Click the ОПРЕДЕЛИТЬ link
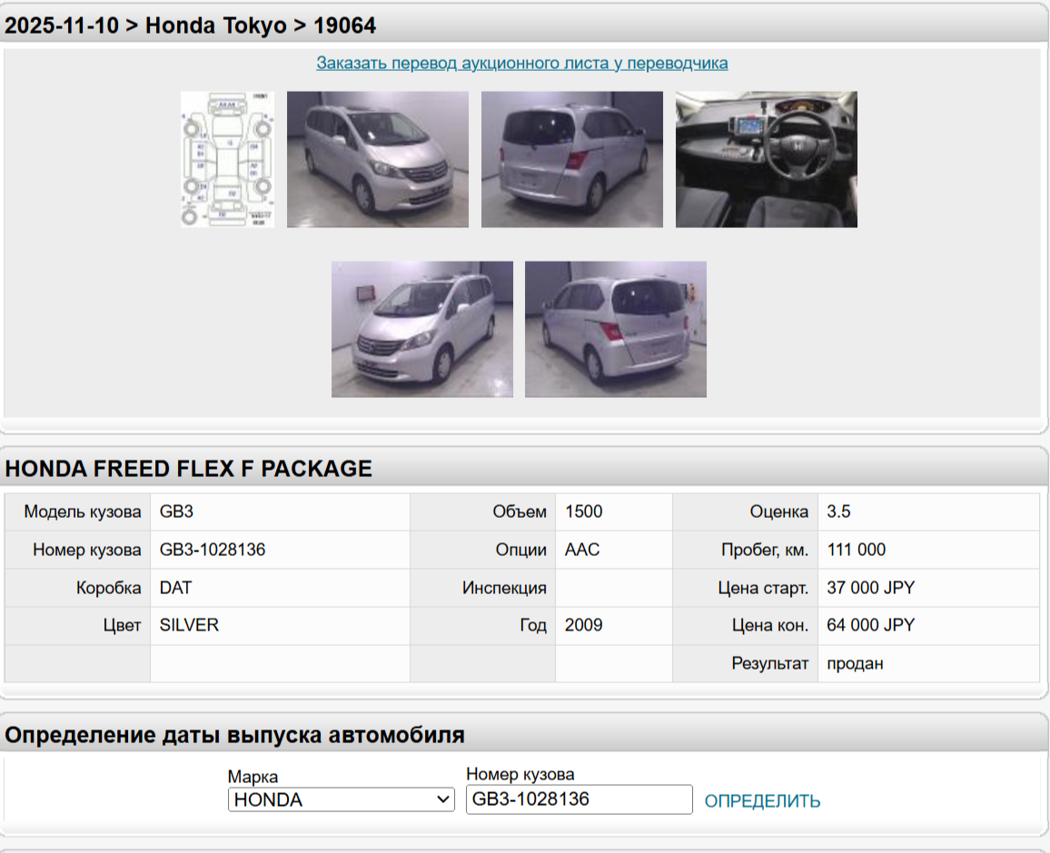 (x=762, y=801)
